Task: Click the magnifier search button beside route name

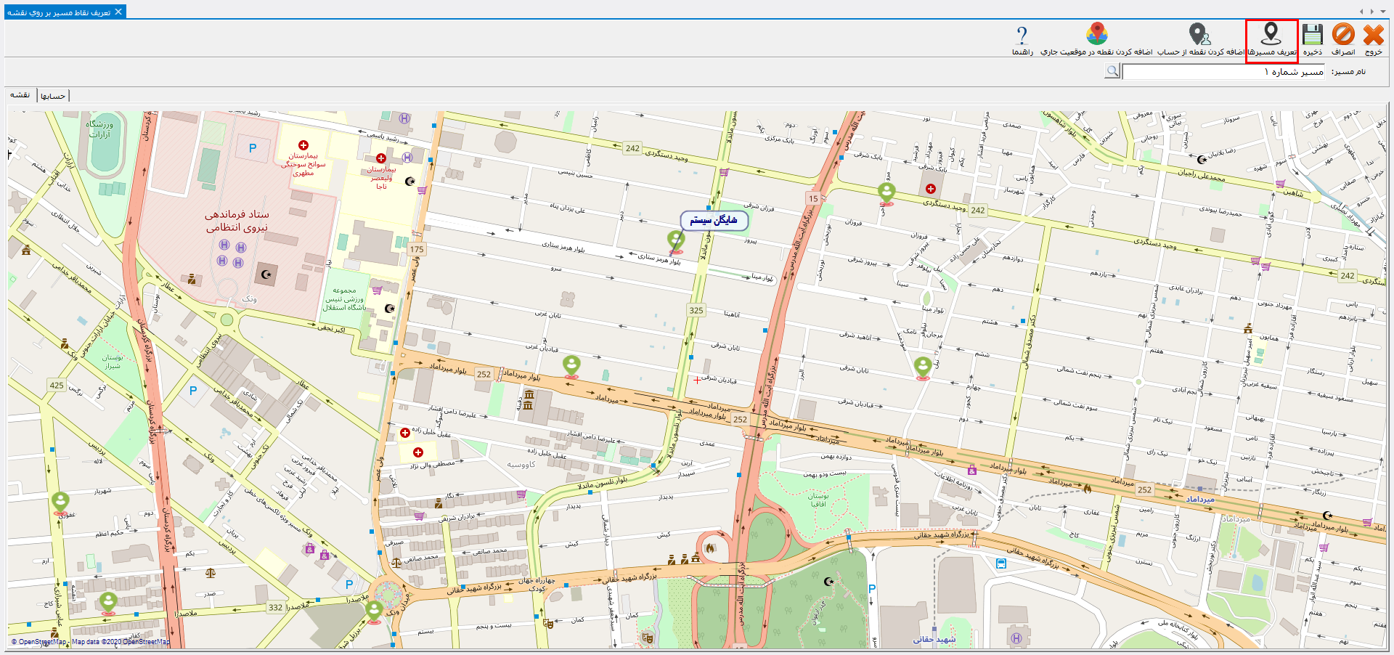Action: click(1112, 71)
